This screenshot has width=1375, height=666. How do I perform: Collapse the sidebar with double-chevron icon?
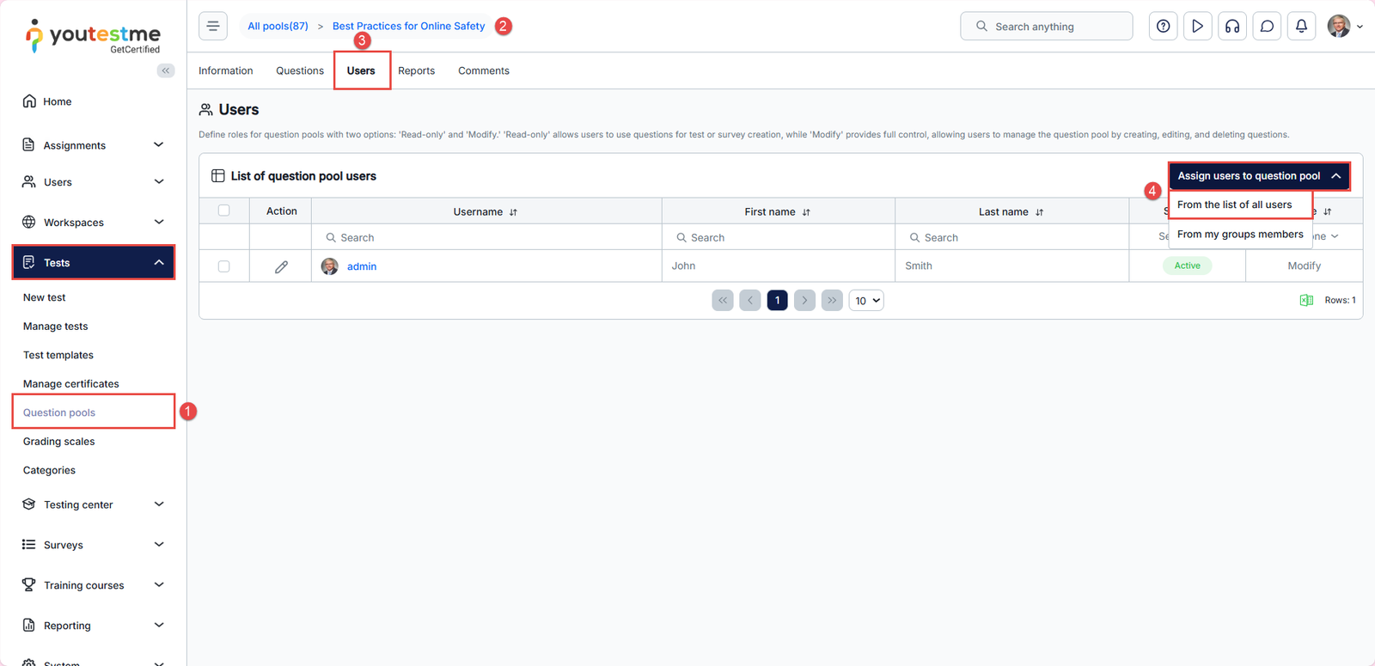(x=166, y=70)
